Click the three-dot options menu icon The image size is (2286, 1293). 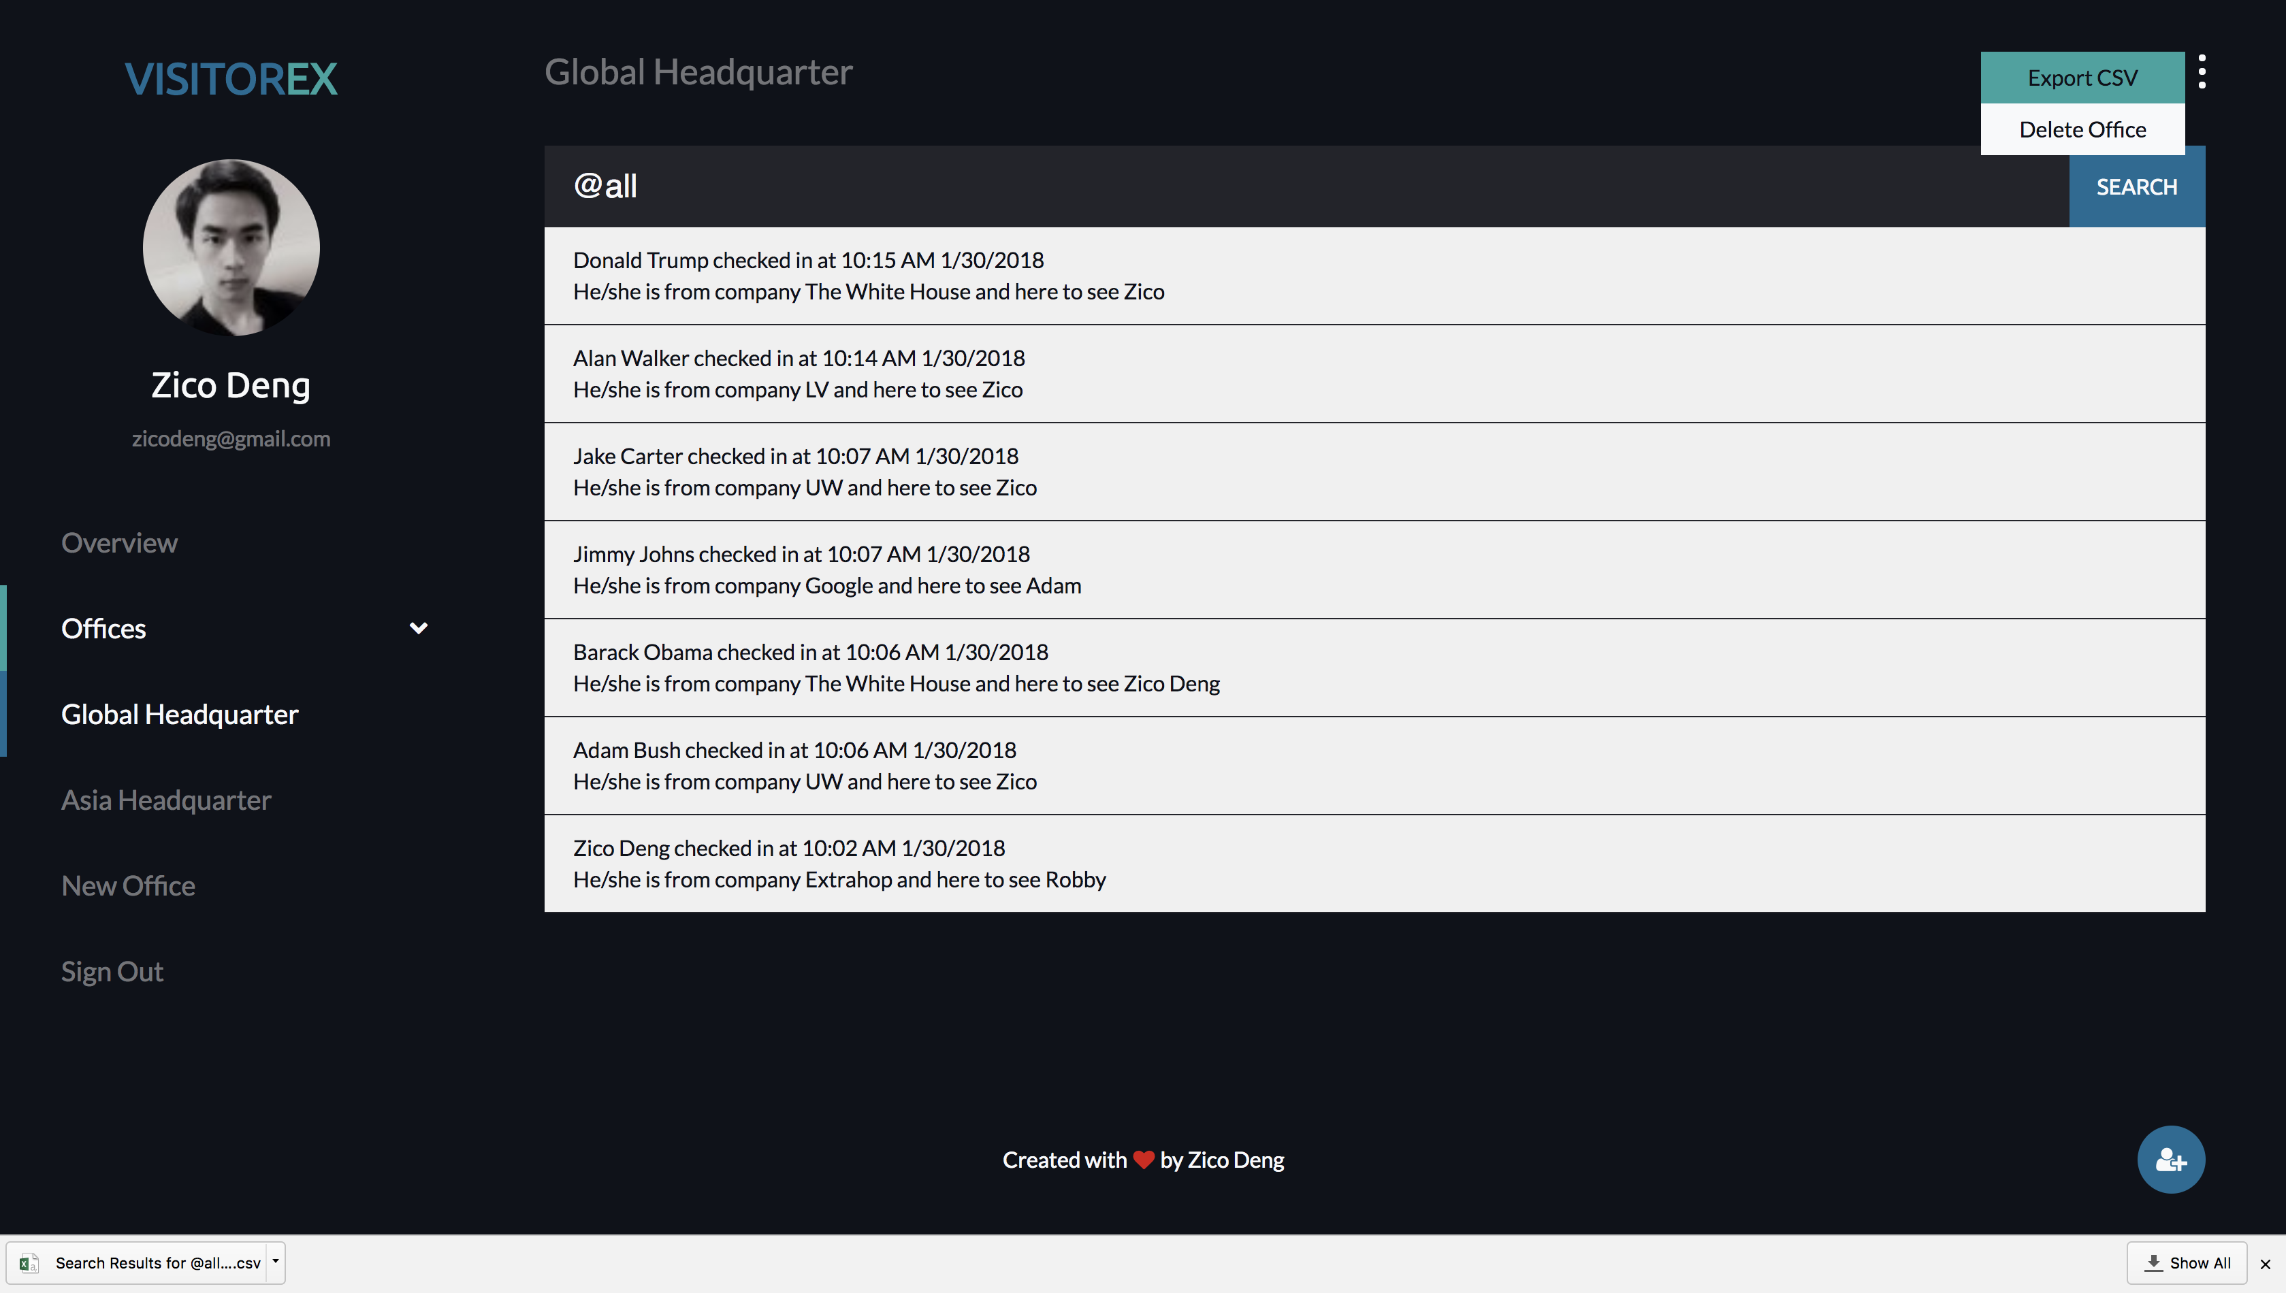pyautogui.click(x=2202, y=72)
